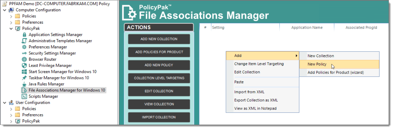Click the User Configuration PolicyPak node icon
Screen dimensions: 393x129
pyautogui.click(x=18, y=121)
